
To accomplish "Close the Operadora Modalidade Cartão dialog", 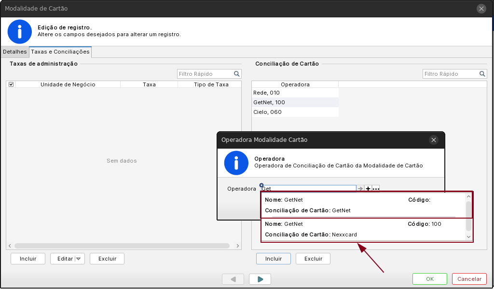I will pyautogui.click(x=433, y=140).
